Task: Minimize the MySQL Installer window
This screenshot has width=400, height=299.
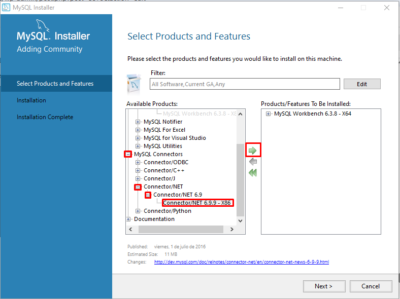Action: 341,8
